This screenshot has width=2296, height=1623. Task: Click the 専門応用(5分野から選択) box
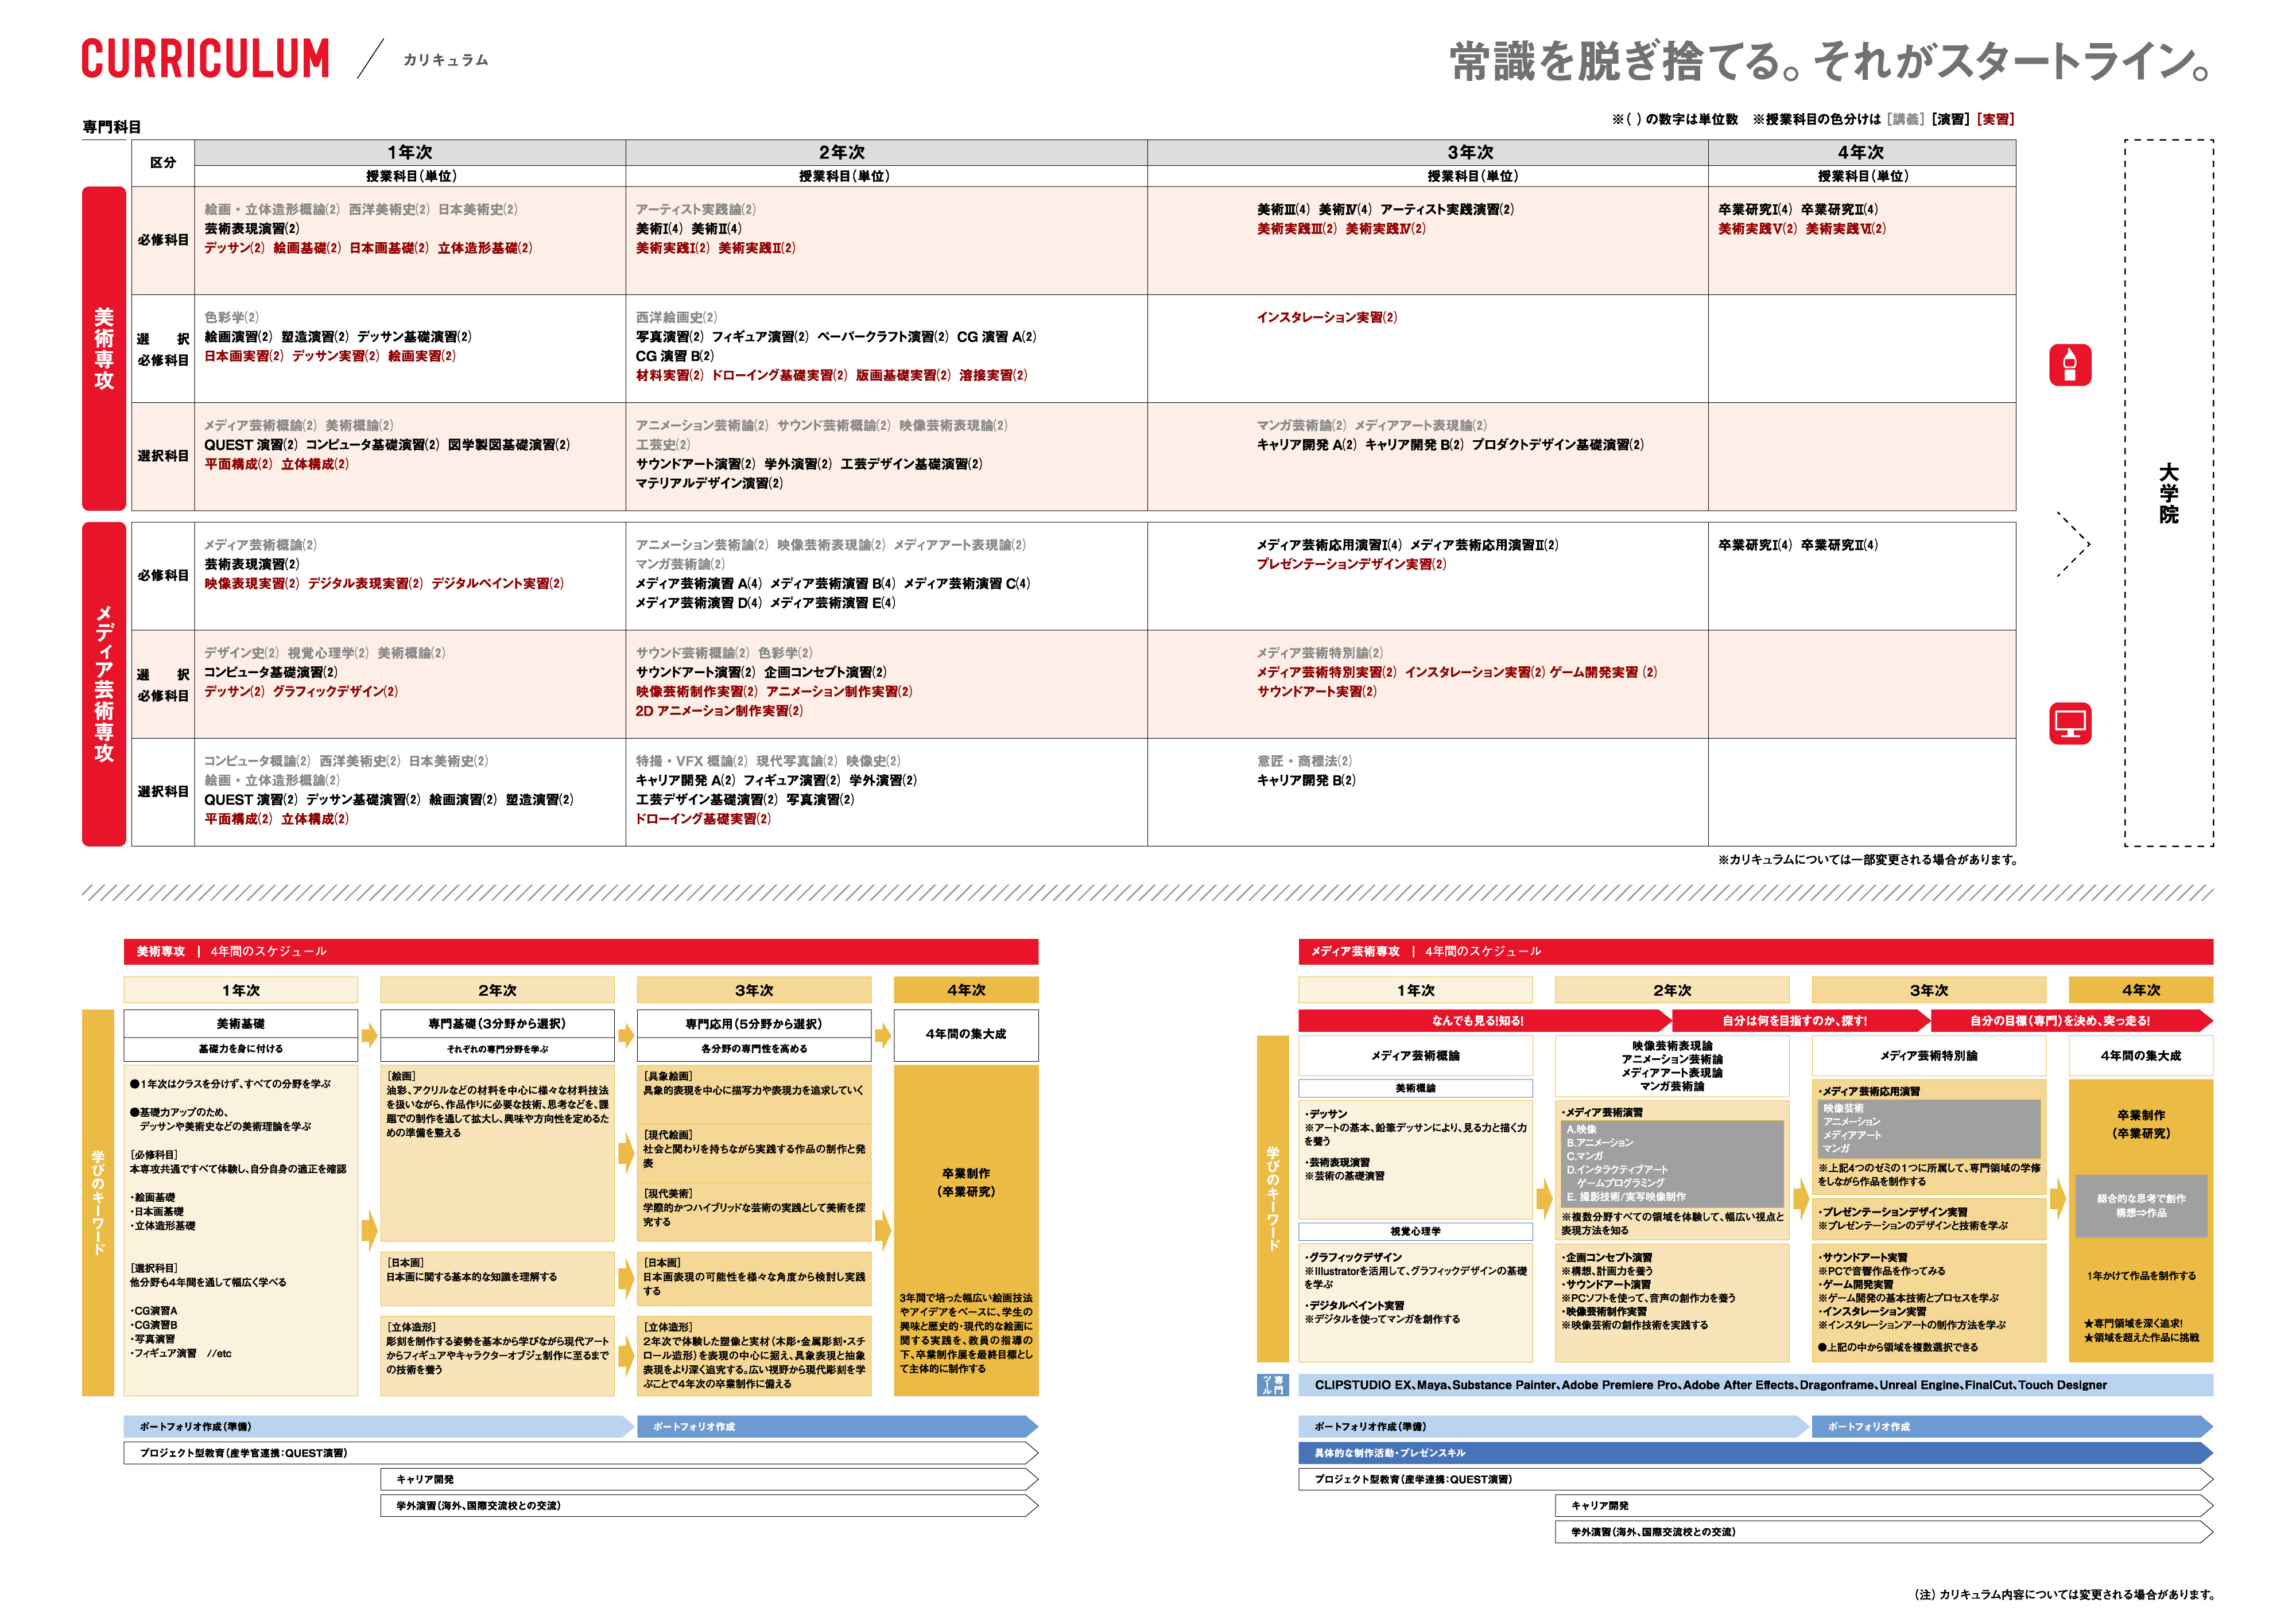pos(754,1024)
